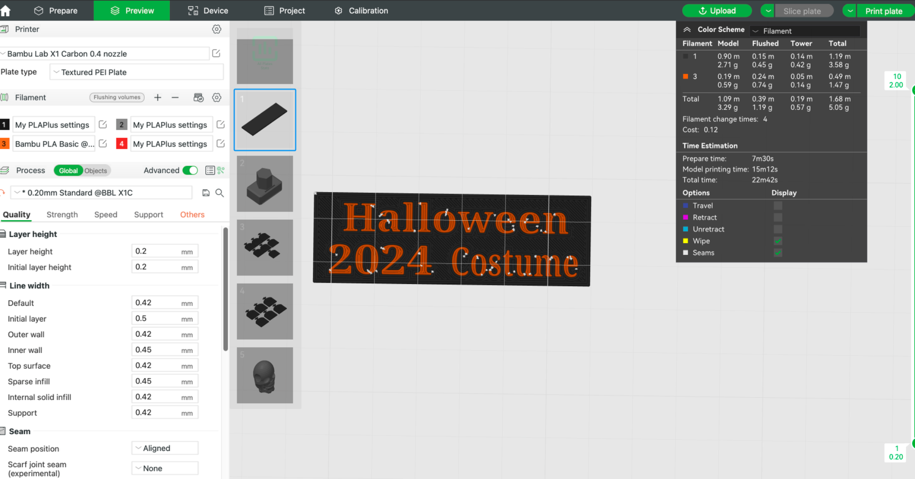Open filament 1 preset selector
Screen dimensions: 915x479
pos(53,125)
